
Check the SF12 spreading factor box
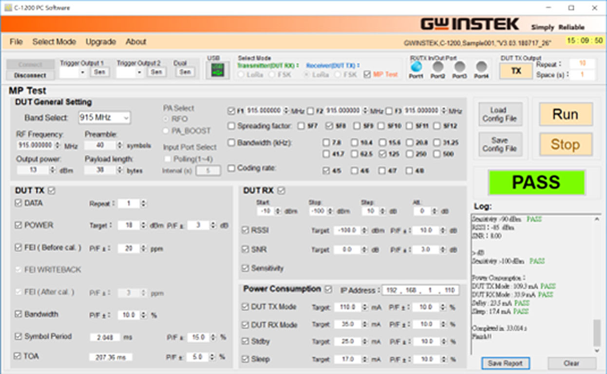[x=436, y=126]
